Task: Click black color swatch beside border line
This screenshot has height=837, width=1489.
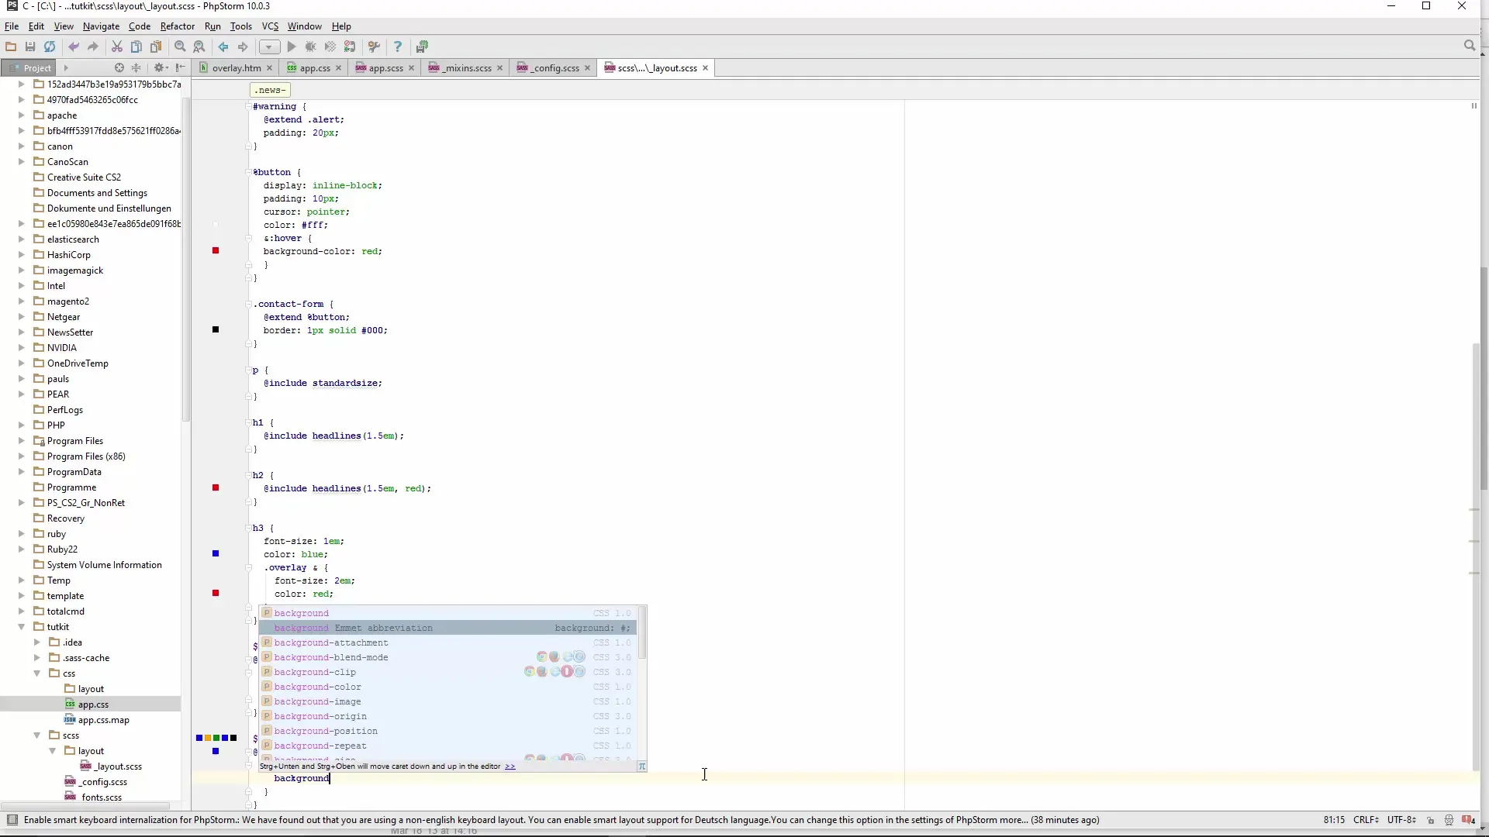Action: 216,330
